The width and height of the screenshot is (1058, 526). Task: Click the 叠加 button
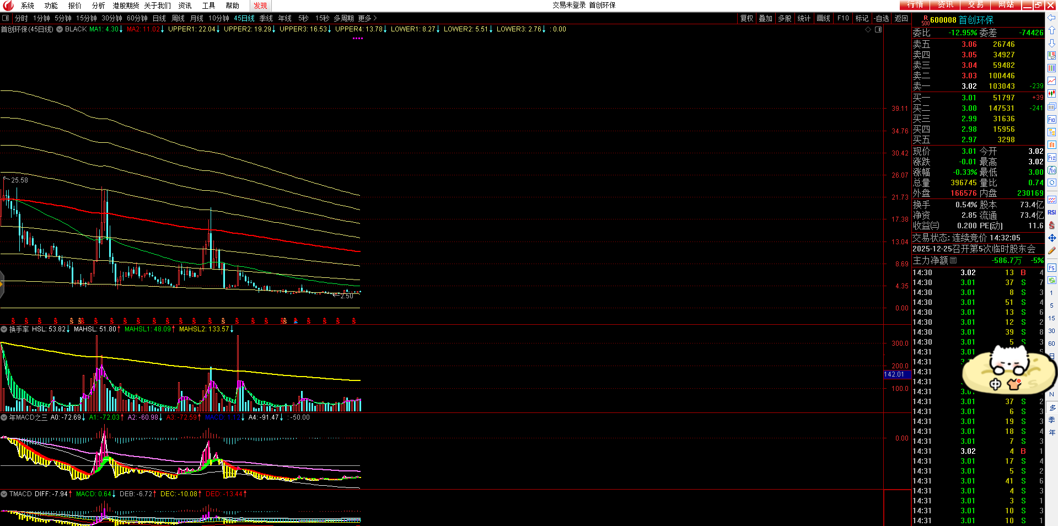(x=765, y=18)
